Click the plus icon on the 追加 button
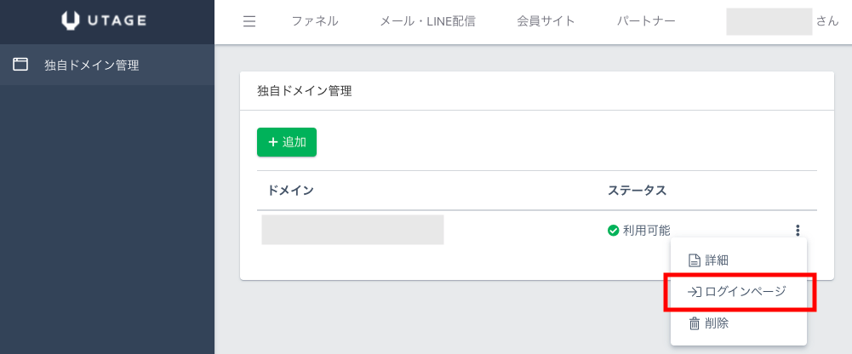Screen dimensions: 852x354 pos(272,142)
